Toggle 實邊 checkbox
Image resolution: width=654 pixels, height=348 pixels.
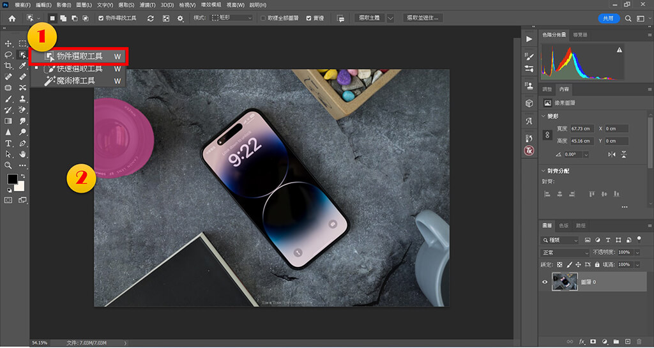pos(308,19)
